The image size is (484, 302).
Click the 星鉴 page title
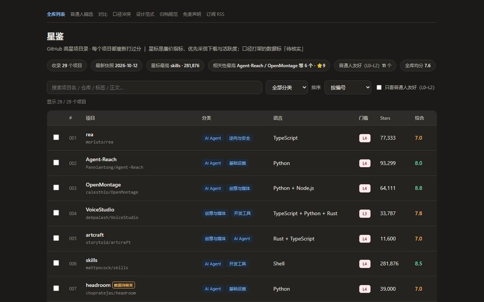click(55, 36)
